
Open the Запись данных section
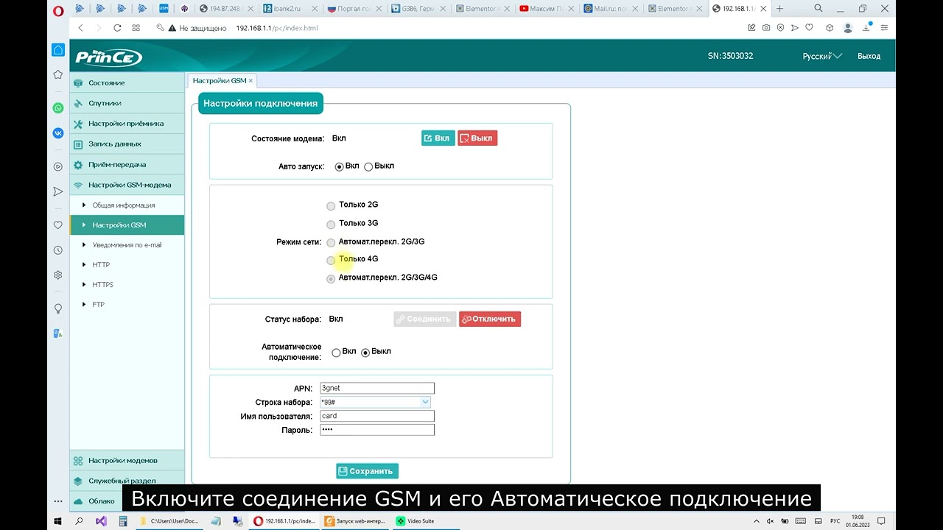[x=127, y=144]
